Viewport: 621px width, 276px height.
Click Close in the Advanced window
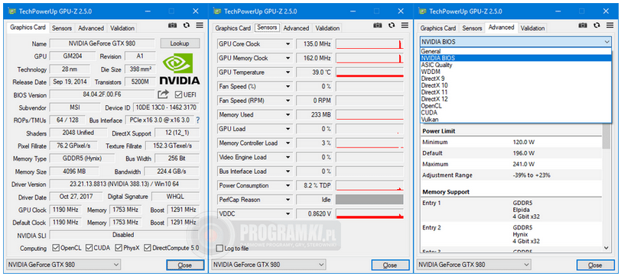point(595,265)
